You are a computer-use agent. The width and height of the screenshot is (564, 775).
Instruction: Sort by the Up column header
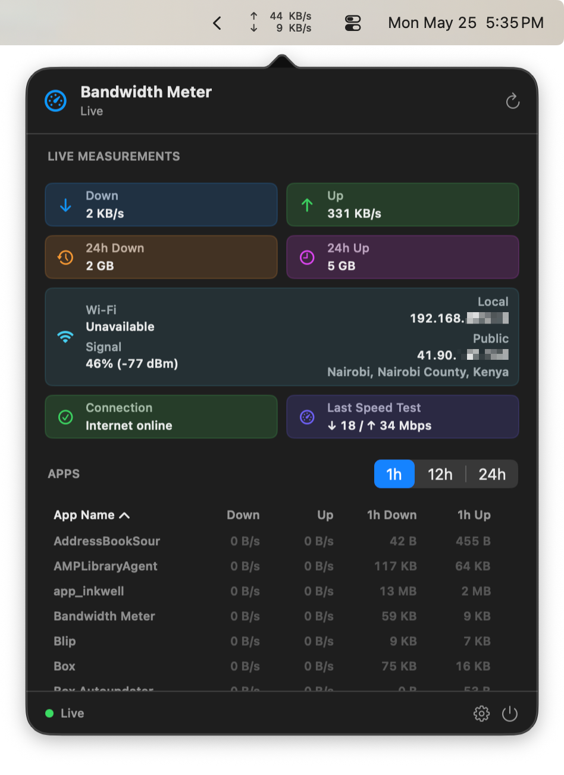(x=325, y=515)
